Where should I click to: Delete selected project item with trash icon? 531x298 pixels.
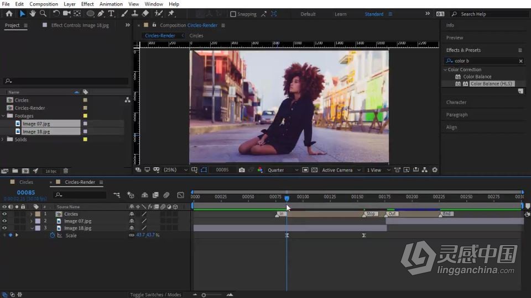tap(66, 171)
